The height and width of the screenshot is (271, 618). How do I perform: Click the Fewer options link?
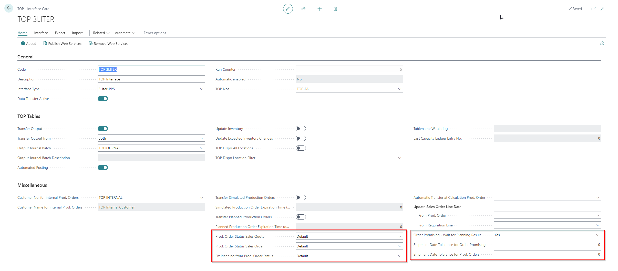155,33
